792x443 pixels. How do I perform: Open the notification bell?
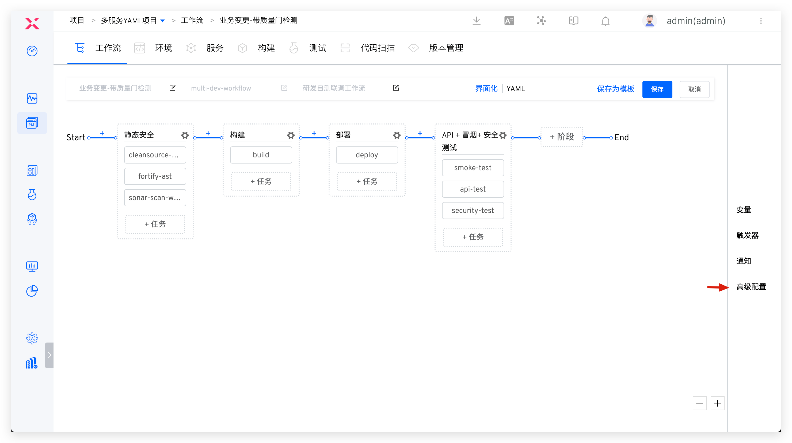click(606, 21)
